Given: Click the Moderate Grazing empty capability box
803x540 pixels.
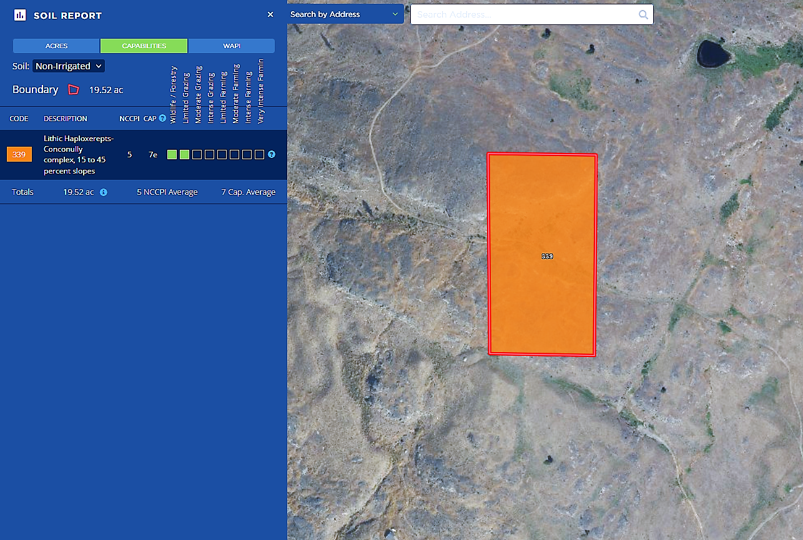Looking at the screenshot, I should [197, 154].
